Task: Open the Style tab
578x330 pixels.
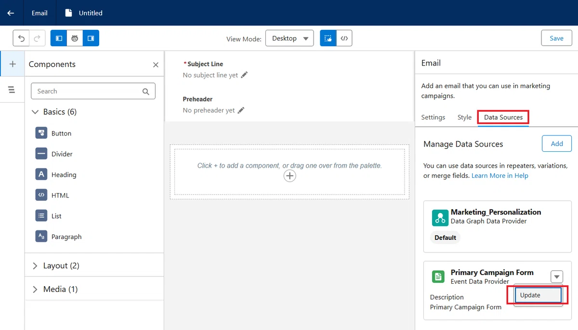Action: (464, 117)
